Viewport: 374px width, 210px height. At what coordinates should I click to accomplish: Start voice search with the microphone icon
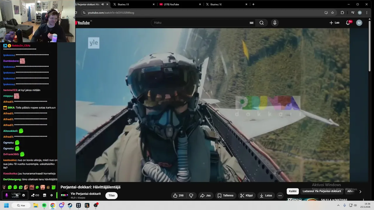(275, 23)
